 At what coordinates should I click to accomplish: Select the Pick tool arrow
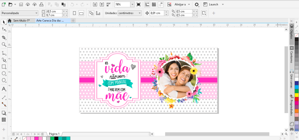(x=3, y=22)
